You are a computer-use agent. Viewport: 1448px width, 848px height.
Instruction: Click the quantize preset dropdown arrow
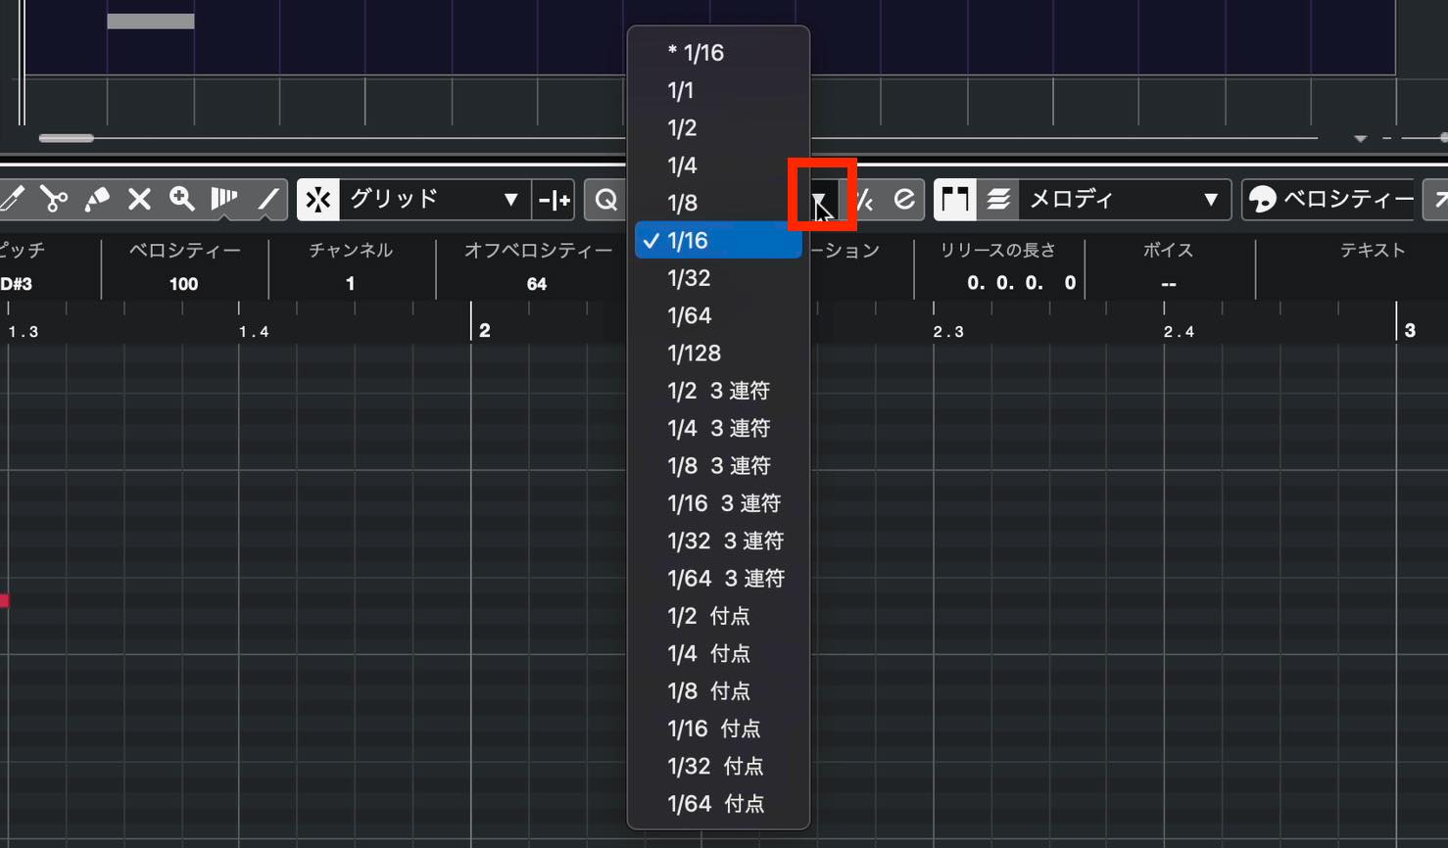819,200
